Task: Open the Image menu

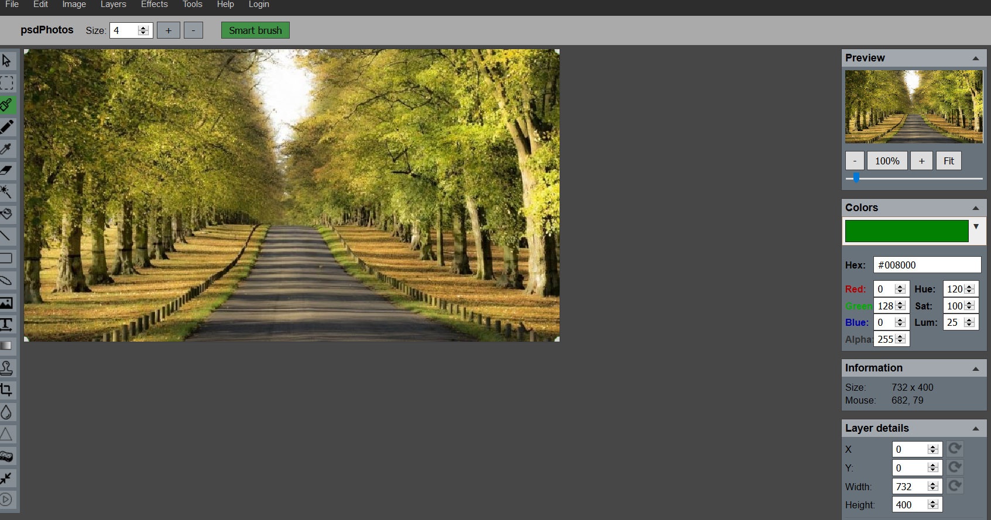Action: pos(74,5)
